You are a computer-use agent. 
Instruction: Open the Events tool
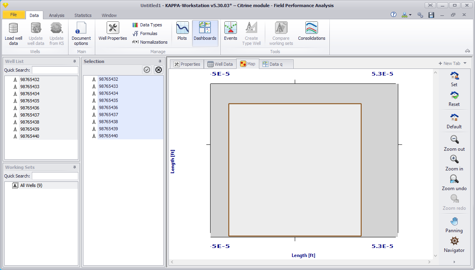coord(231,31)
